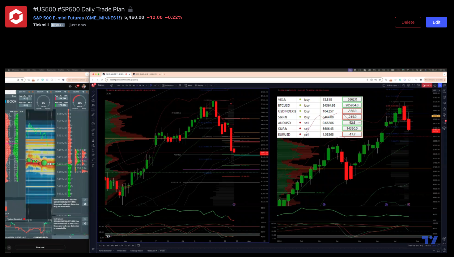Open the Indicators dialog
The width and height of the screenshot is (454, 257).
click(x=168, y=85)
